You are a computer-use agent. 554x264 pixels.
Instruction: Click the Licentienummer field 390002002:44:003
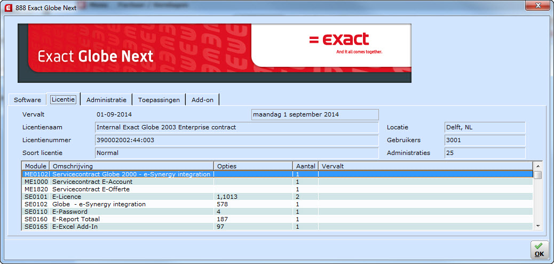237,140
